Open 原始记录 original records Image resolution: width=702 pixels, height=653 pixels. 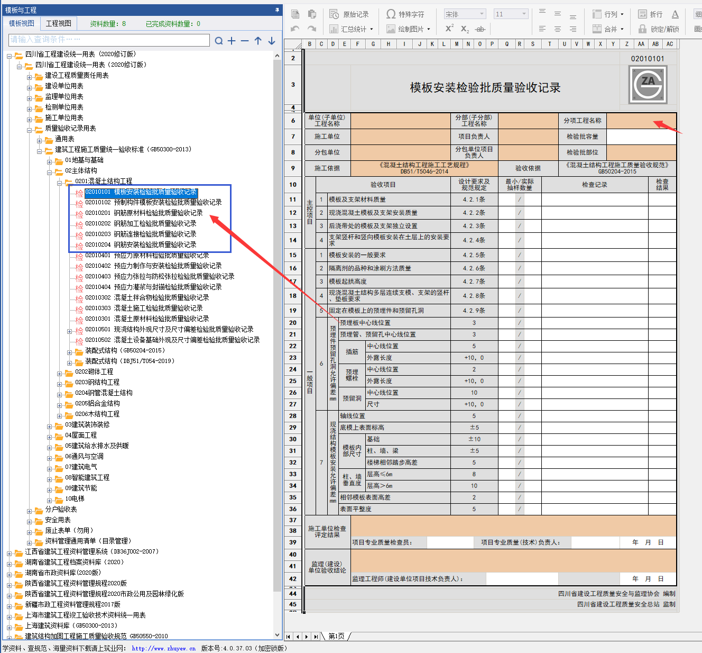coord(349,14)
